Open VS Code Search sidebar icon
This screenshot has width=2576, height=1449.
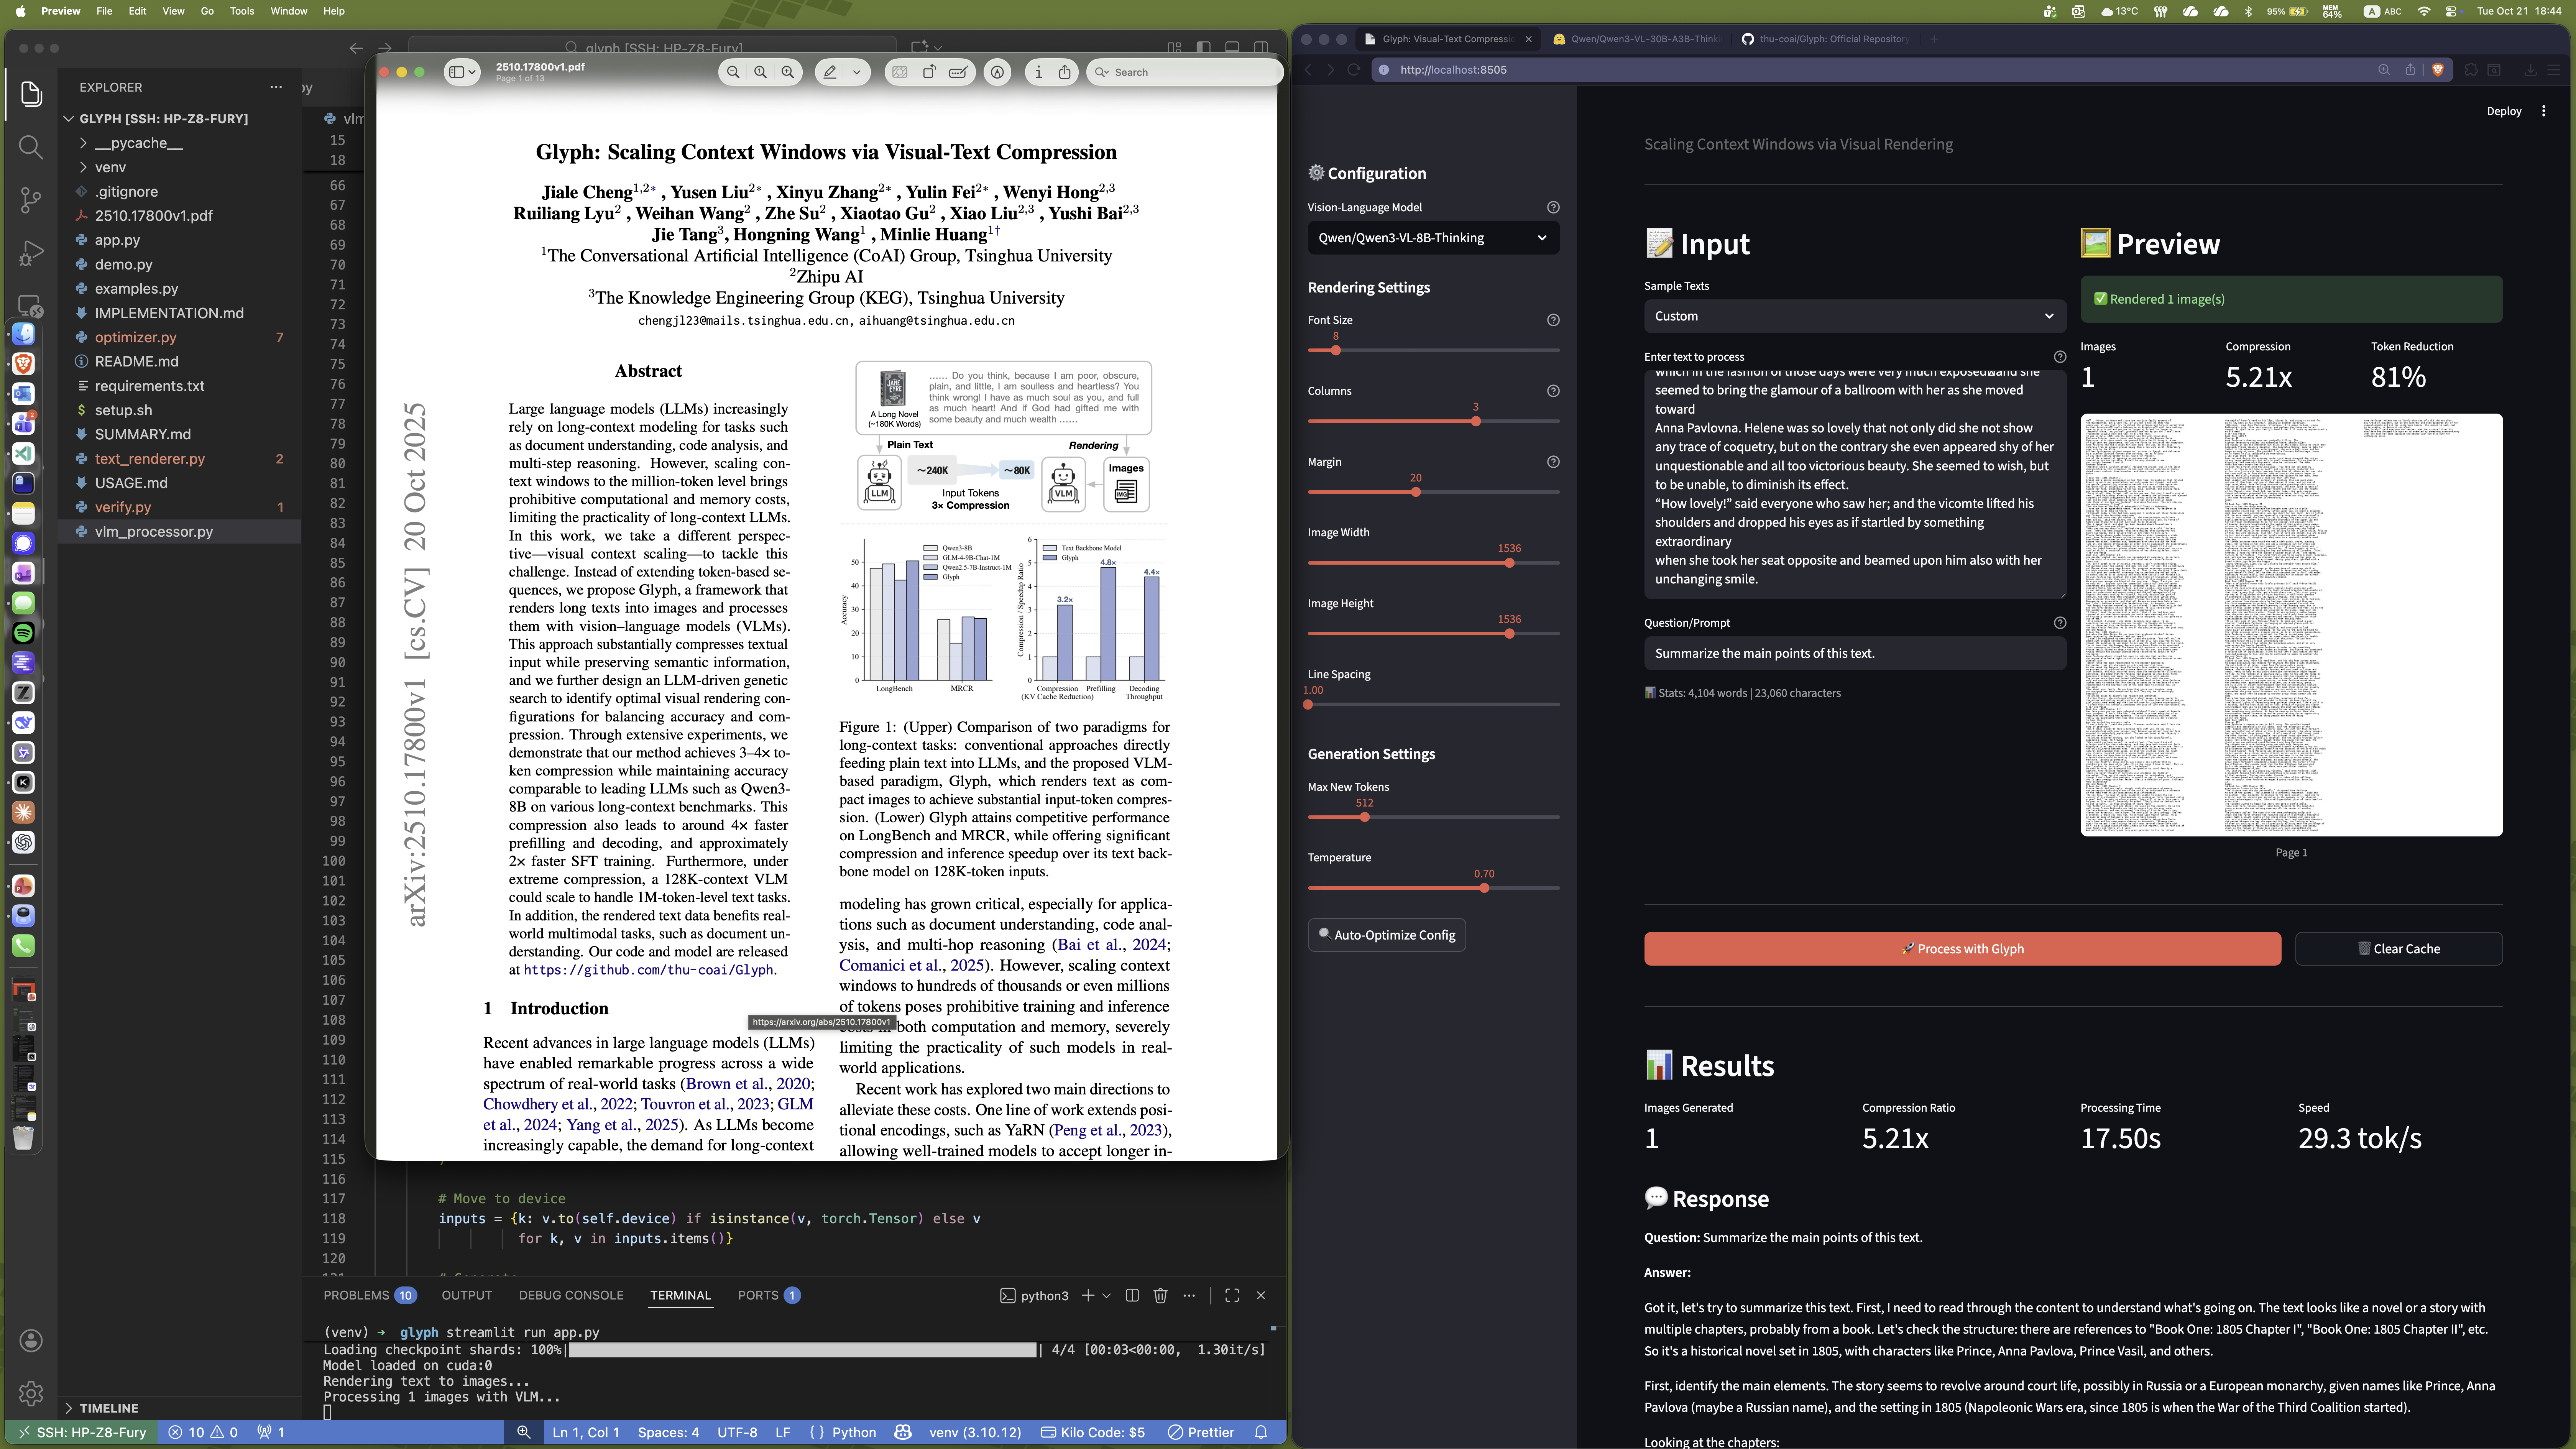(31, 148)
